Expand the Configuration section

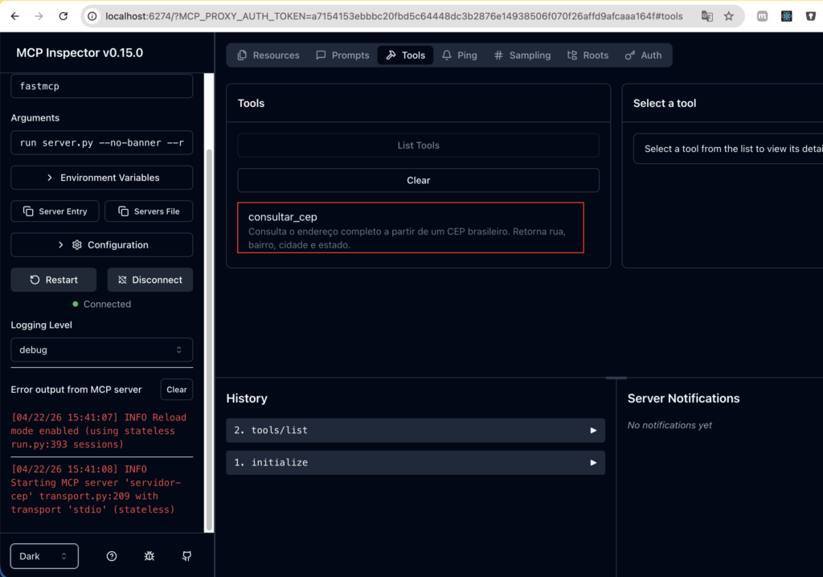(x=101, y=245)
